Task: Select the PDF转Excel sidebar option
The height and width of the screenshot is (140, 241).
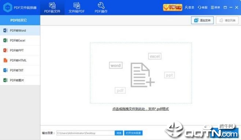Action: click(x=20, y=41)
